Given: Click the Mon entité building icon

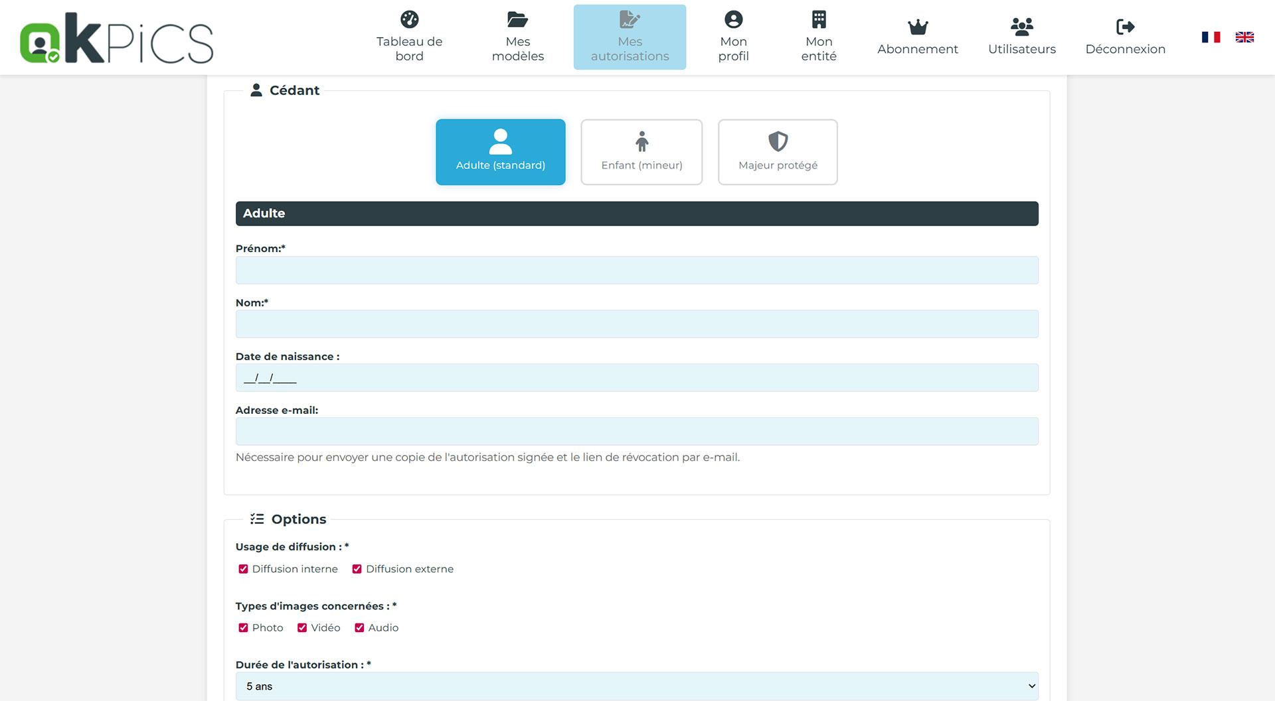Looking at the screenshot, I should [x=819, y=19].
